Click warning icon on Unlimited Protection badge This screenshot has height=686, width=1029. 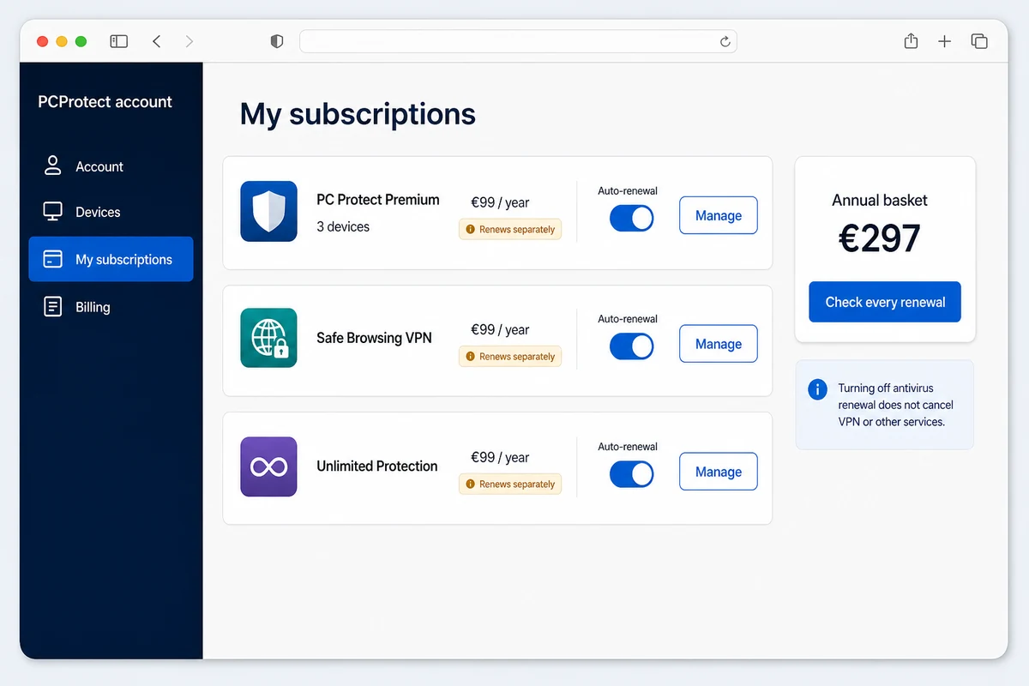pyautogui.click(x=470, y=484)
